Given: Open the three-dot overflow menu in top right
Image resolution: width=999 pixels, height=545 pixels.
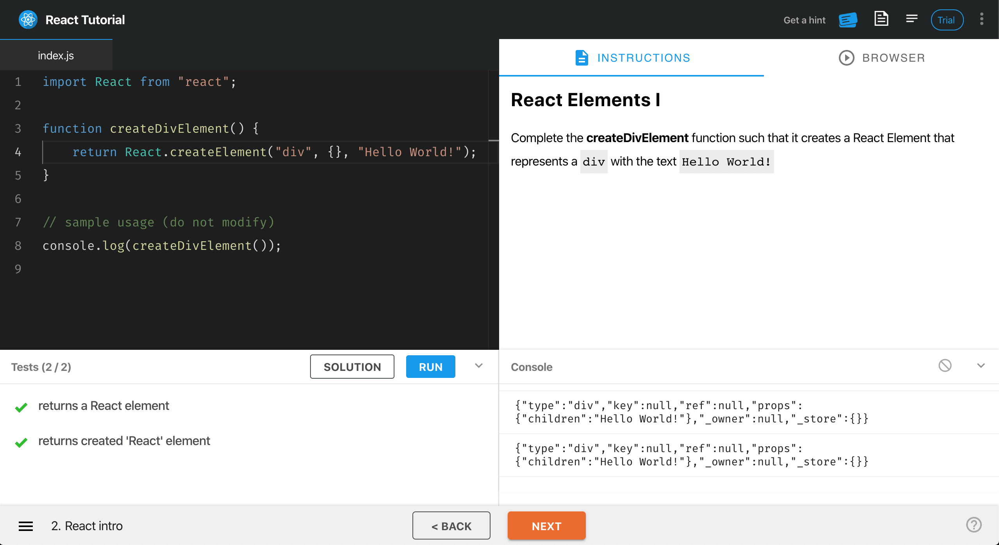Looking at the screenshot, I should pyautogui.click(x=981, y=19).
